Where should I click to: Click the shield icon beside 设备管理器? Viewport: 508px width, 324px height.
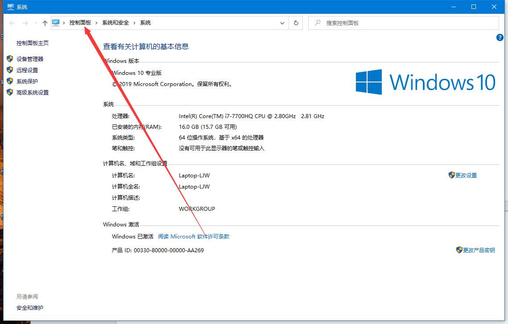[x=10, y=58]
